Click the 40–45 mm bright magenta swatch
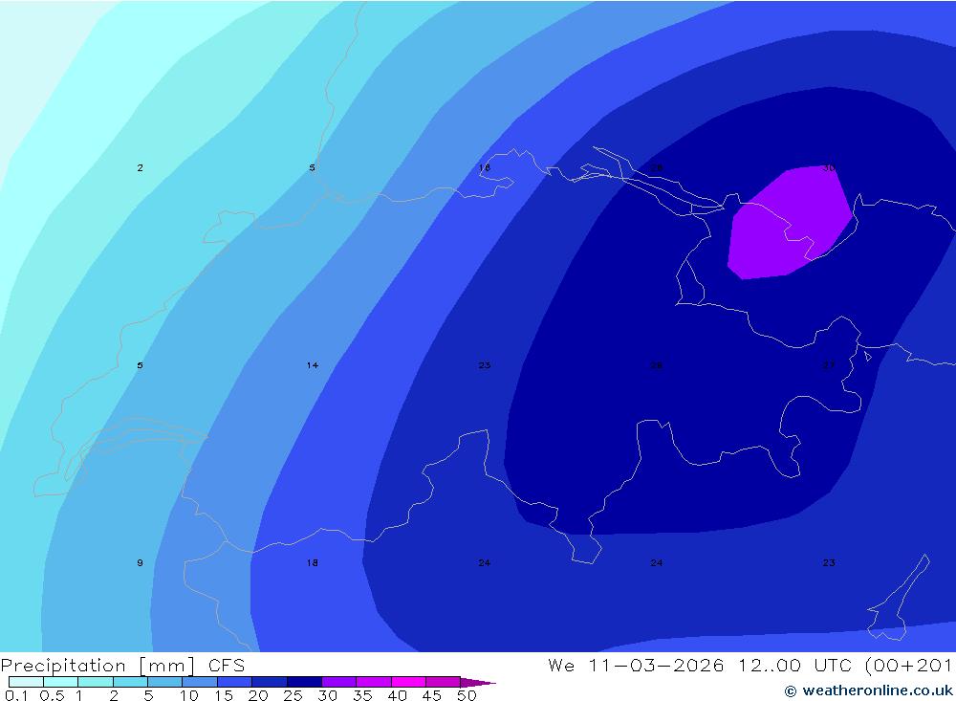The height and width of the screenshot is (701, 956). click(408, 682)
